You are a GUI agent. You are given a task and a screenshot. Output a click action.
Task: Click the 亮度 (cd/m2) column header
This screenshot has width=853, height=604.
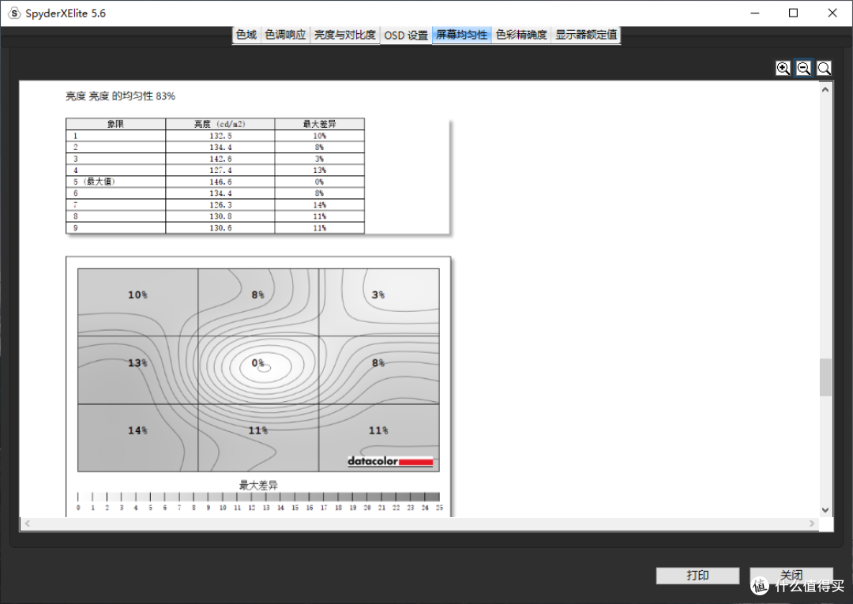pos(220,124)
